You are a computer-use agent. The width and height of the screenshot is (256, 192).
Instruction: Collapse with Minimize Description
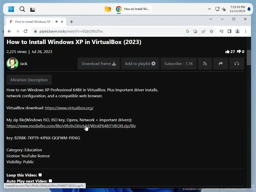pos(29,80)
